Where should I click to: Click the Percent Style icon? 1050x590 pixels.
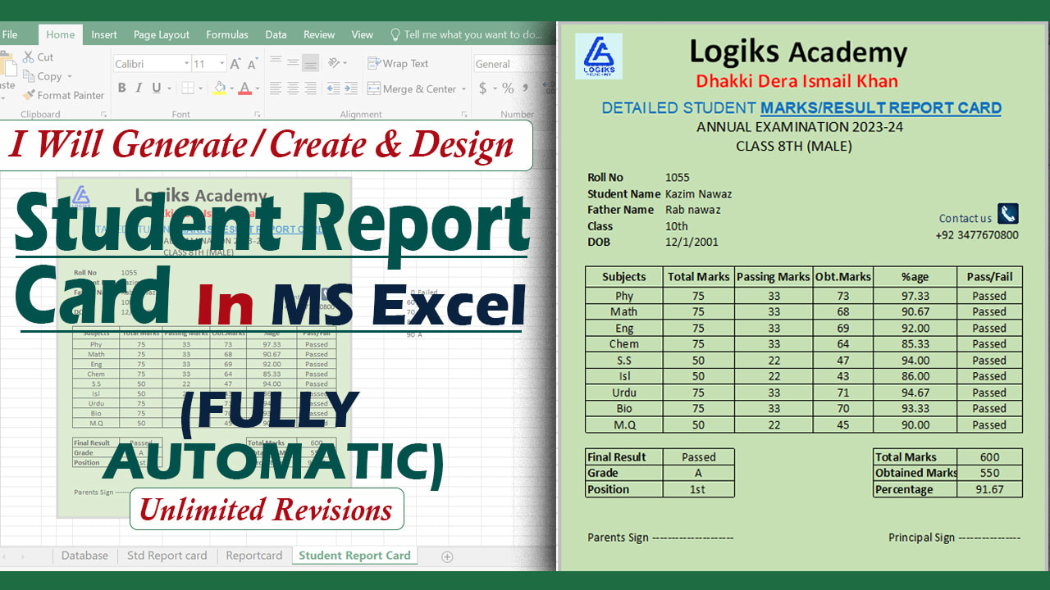(507, 88)
